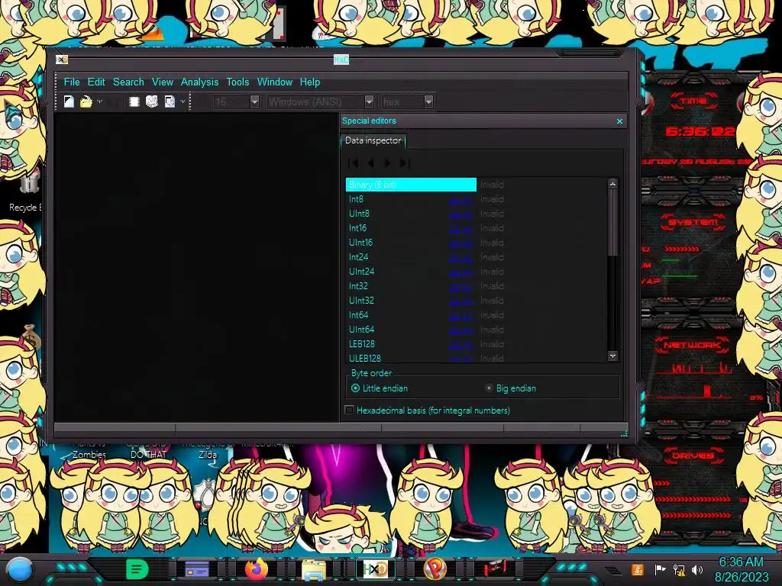Open the hex offset base dropdown
Image resolution: width=782 pixels, height=586 pixels.
pos(428,101)
